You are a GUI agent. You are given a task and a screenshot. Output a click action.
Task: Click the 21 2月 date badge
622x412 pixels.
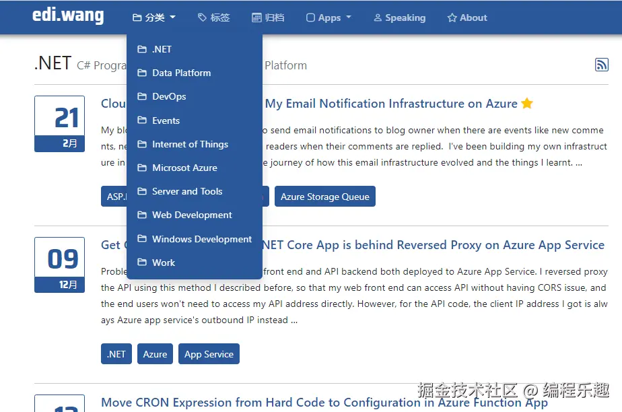tap(59, 124)
